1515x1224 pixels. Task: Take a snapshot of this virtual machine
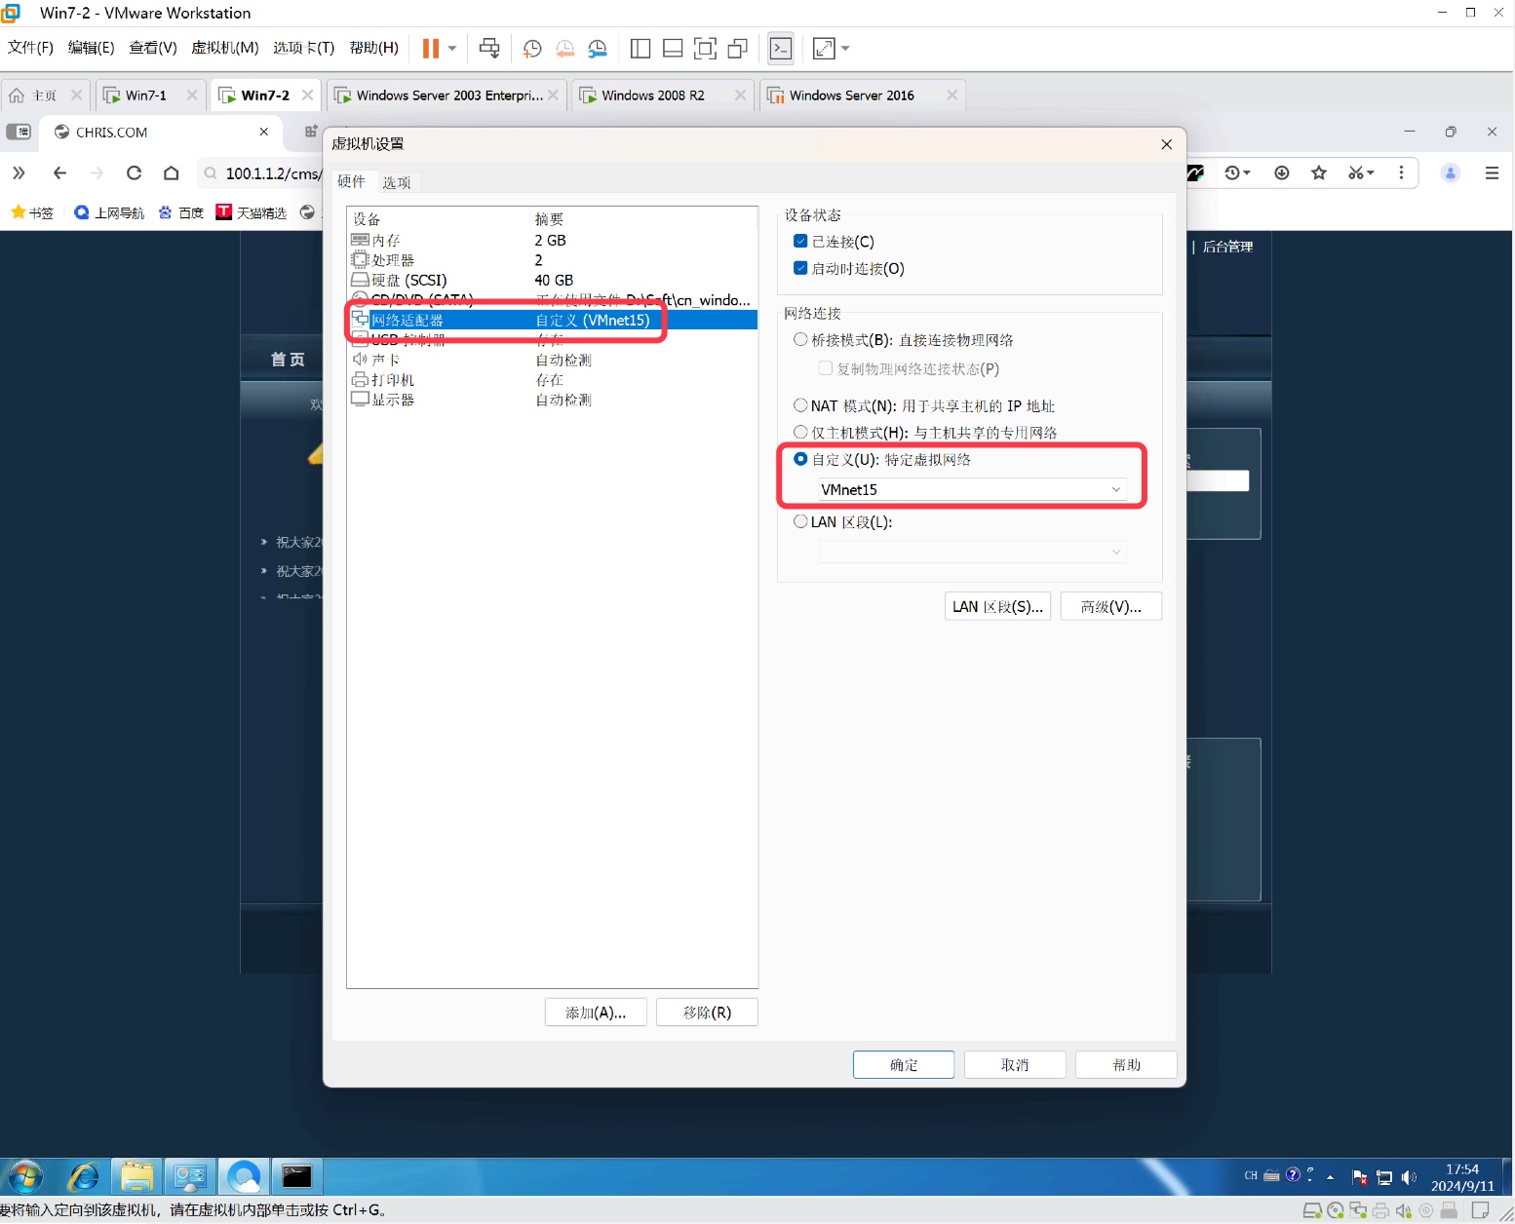click(532, 49)
